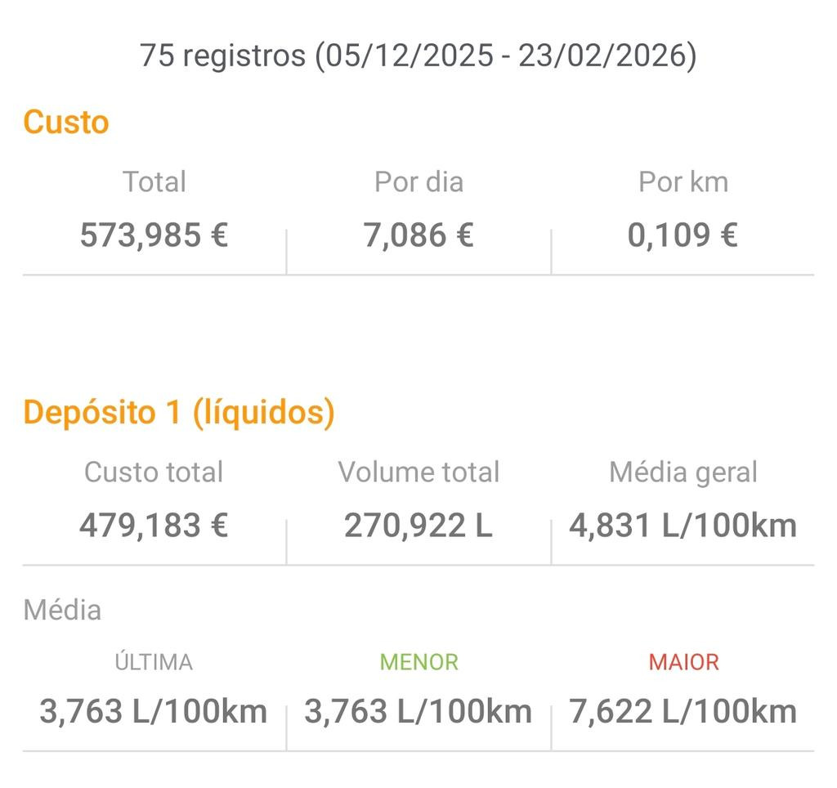The height and width of the screenshot is (788, 837).
Task: Tap the Custo total value 479,183 €
Action: 154,525
